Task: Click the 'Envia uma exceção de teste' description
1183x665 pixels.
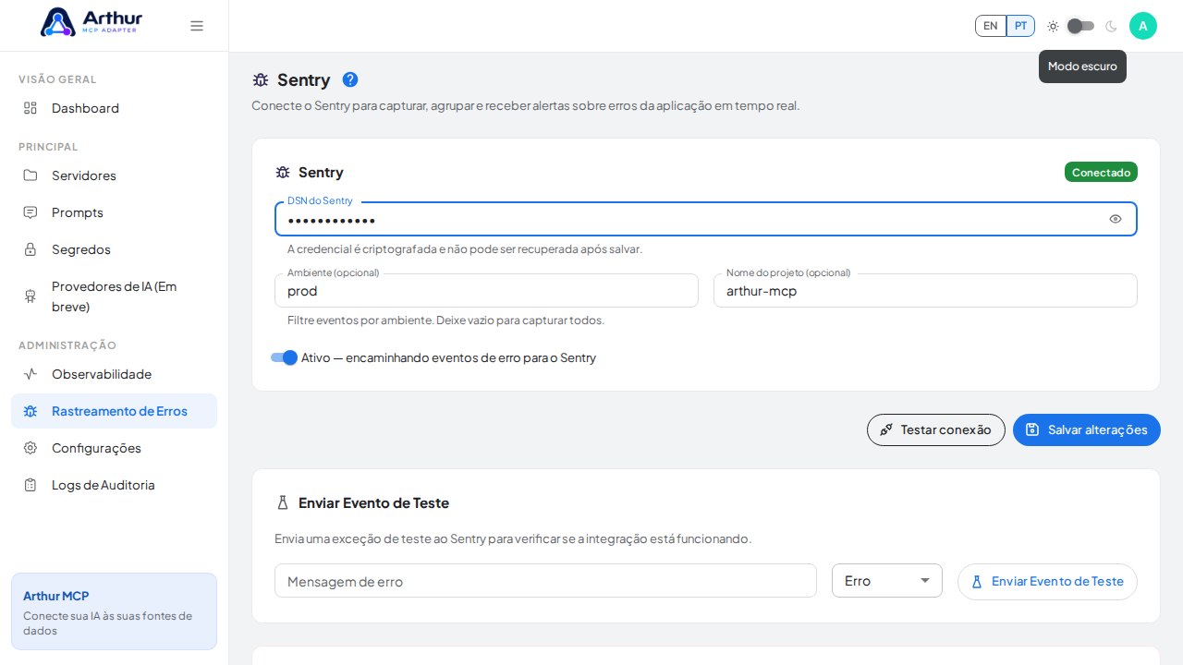Action: [x=513, y=538]
